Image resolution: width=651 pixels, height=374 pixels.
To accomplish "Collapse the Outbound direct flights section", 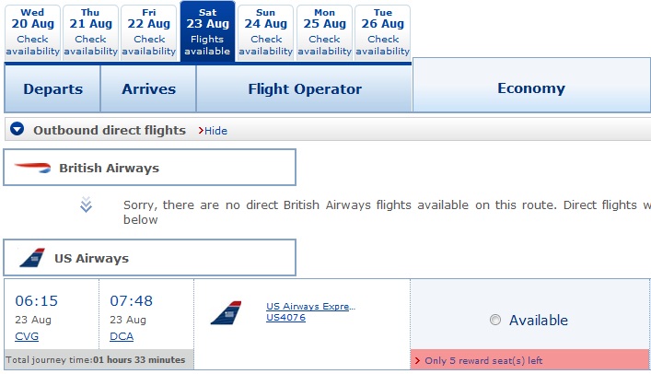I will [x=17, y=130].
